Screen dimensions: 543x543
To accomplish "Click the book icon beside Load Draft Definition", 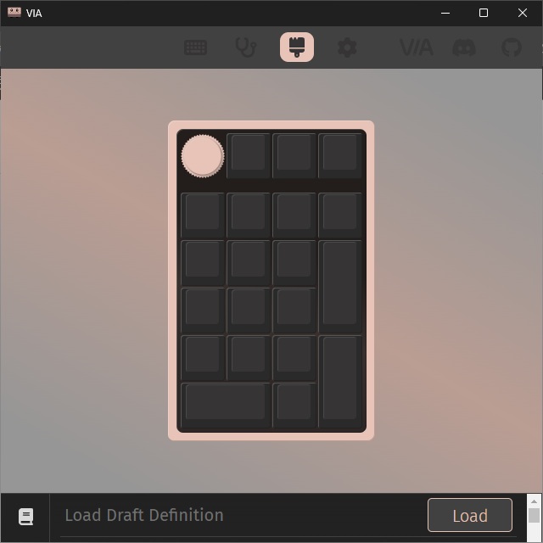I will pos(25,516).
